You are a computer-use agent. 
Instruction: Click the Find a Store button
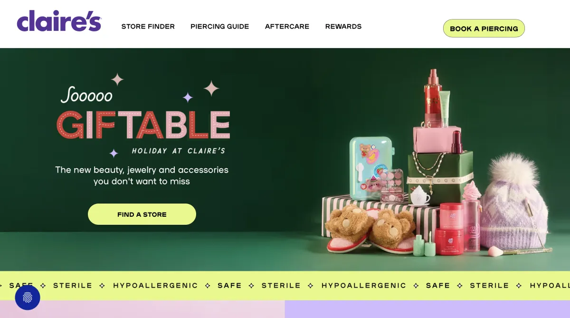click(x=142, y=214)
